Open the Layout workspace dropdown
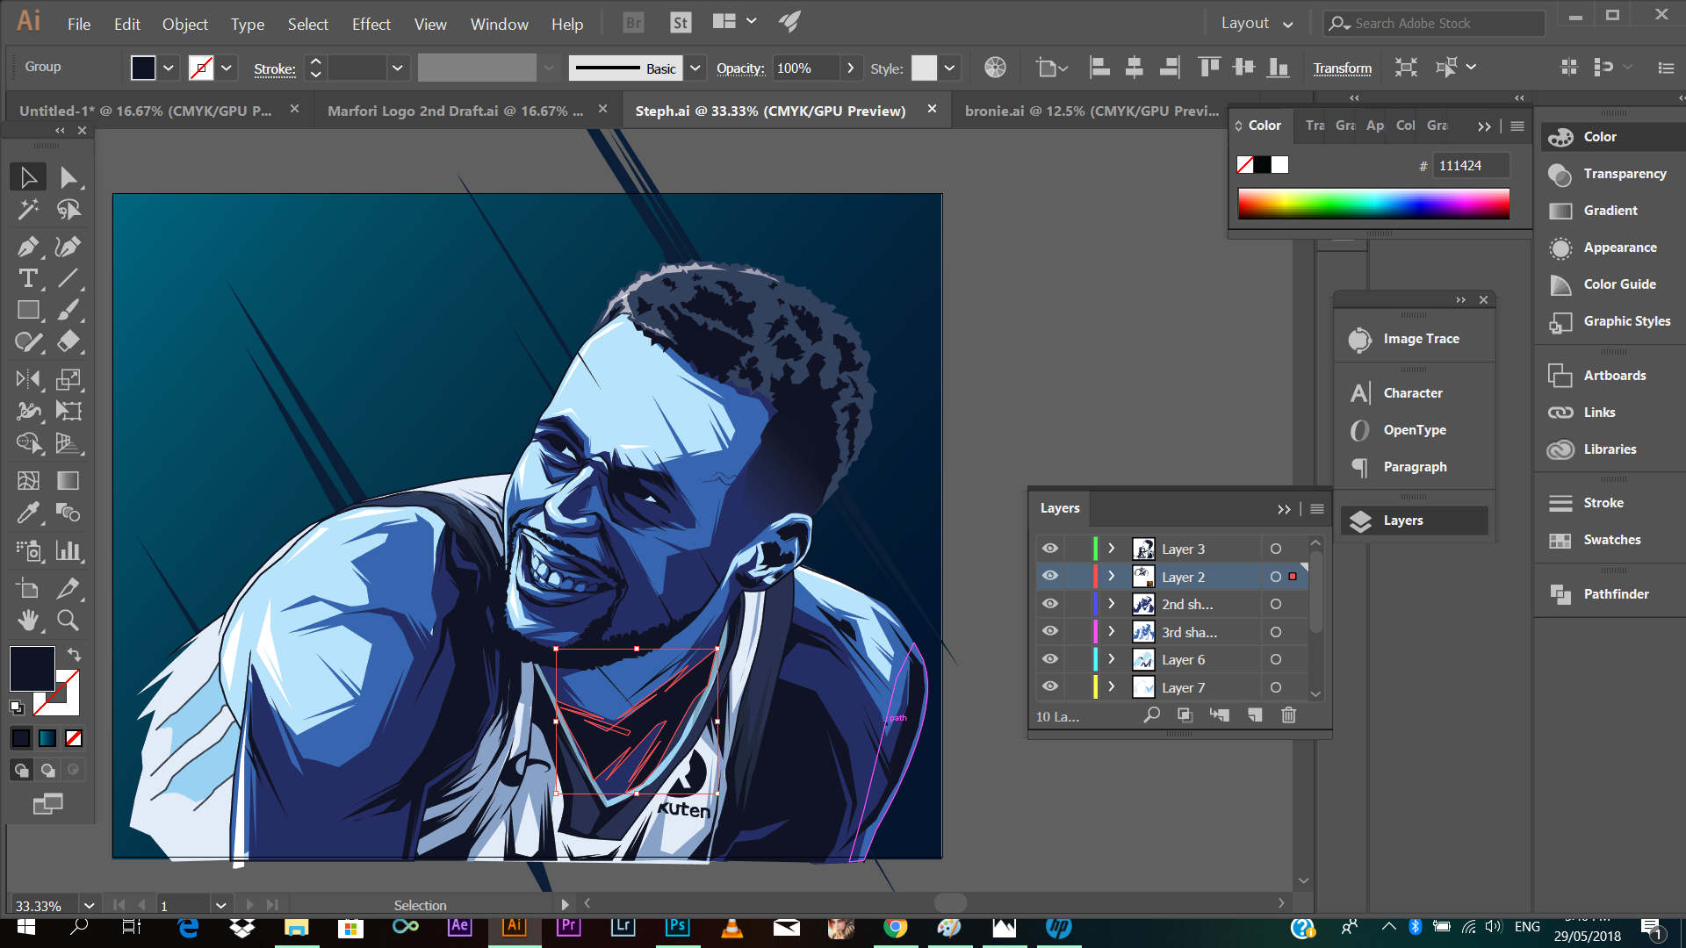 1257,24
